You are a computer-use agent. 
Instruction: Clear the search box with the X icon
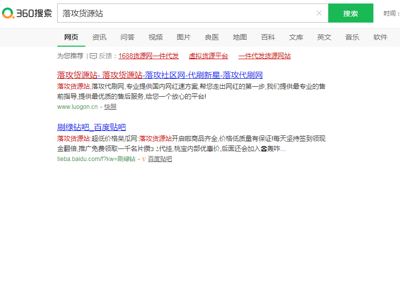319,13
